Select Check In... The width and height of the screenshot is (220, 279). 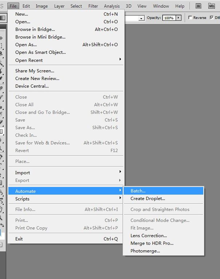66,135
